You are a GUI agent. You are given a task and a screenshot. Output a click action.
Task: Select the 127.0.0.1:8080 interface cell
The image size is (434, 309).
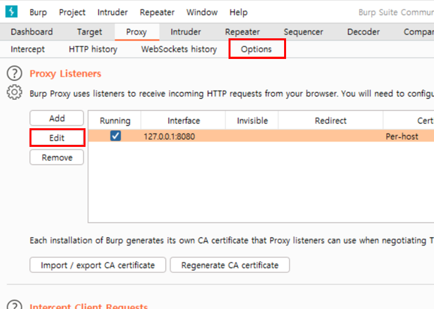click(x=183, y=136)
